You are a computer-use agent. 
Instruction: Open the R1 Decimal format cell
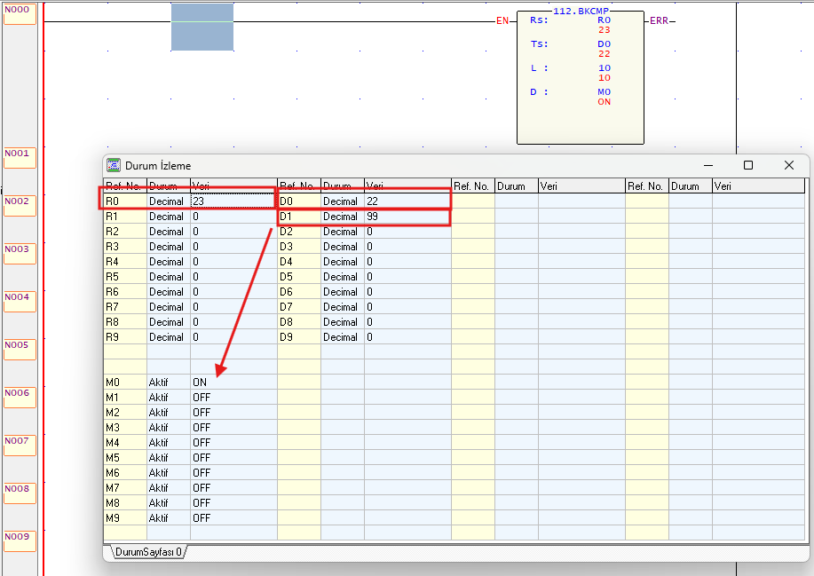coord(167,217)
